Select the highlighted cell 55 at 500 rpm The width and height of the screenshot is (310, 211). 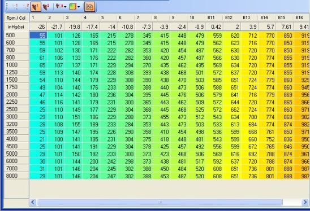point(38,36)
